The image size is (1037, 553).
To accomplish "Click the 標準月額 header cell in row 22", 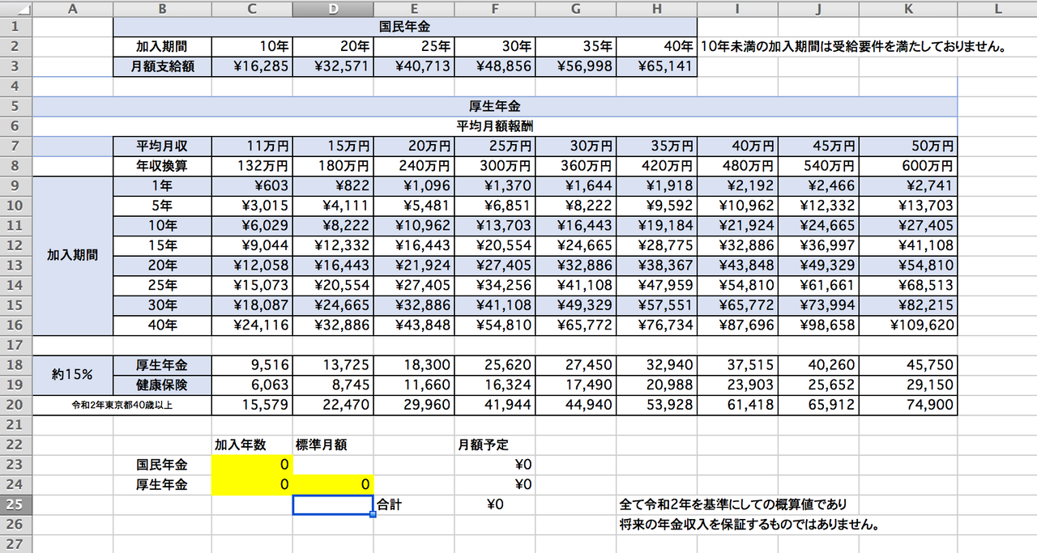I will click(333, 445).
